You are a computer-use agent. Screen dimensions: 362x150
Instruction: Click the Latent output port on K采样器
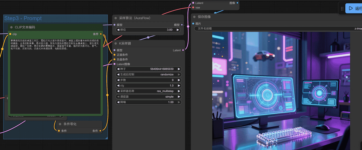[183, 50]
